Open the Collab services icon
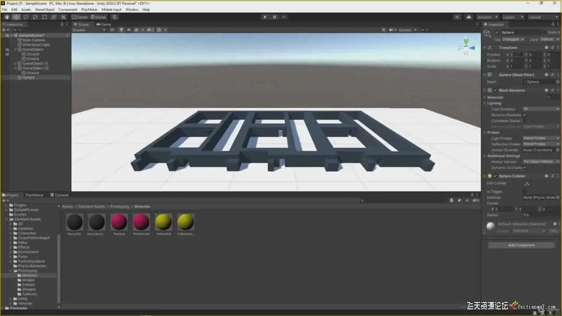 coord(458,17)
